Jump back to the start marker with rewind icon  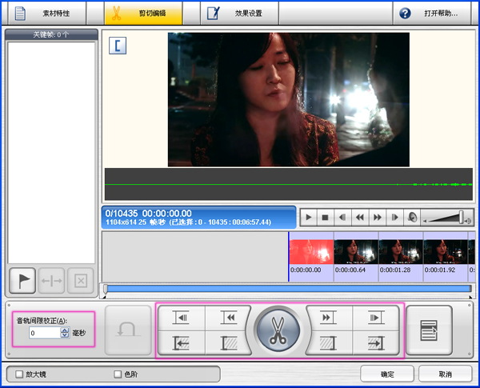click(229, 318)
